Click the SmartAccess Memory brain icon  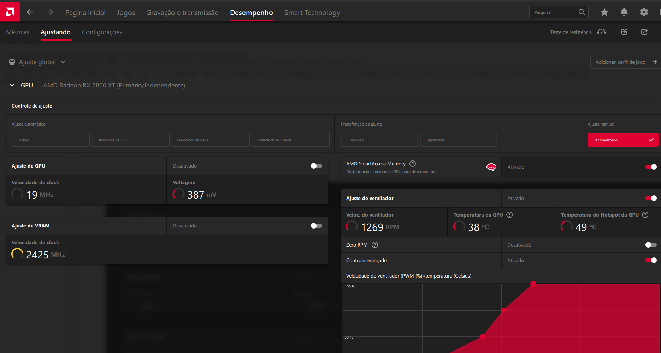[491, 167]
